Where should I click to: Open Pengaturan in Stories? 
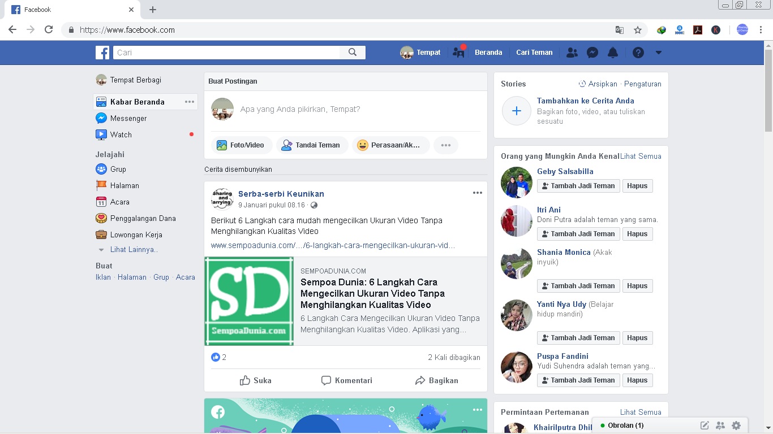(643, 84)
